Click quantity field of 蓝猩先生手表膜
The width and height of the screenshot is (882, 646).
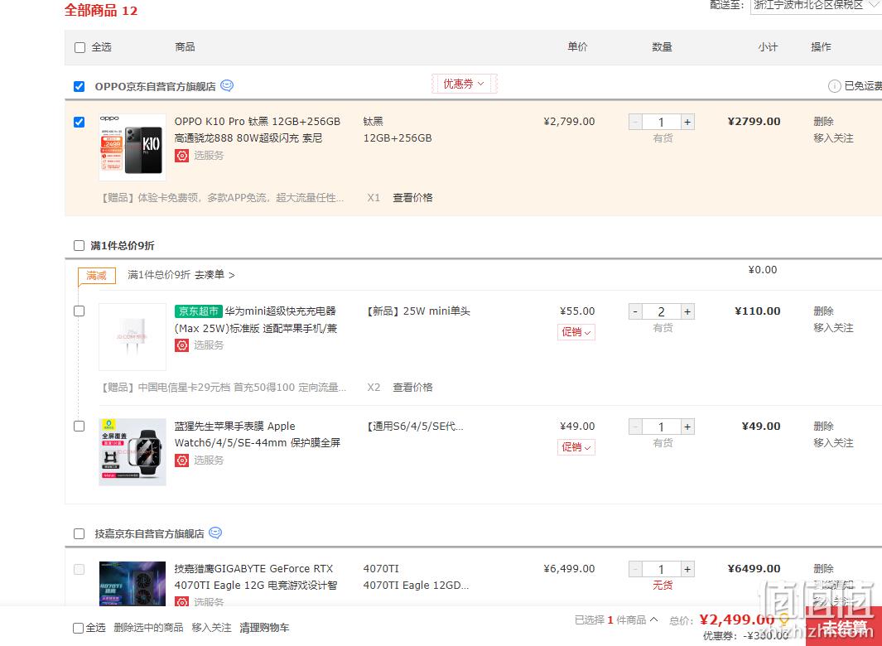point(662,427)
